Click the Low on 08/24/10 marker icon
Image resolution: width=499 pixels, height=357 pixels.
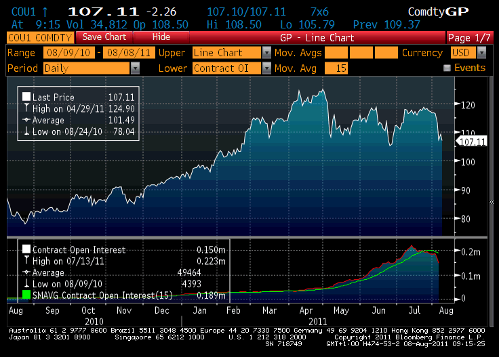coord(26,131)
